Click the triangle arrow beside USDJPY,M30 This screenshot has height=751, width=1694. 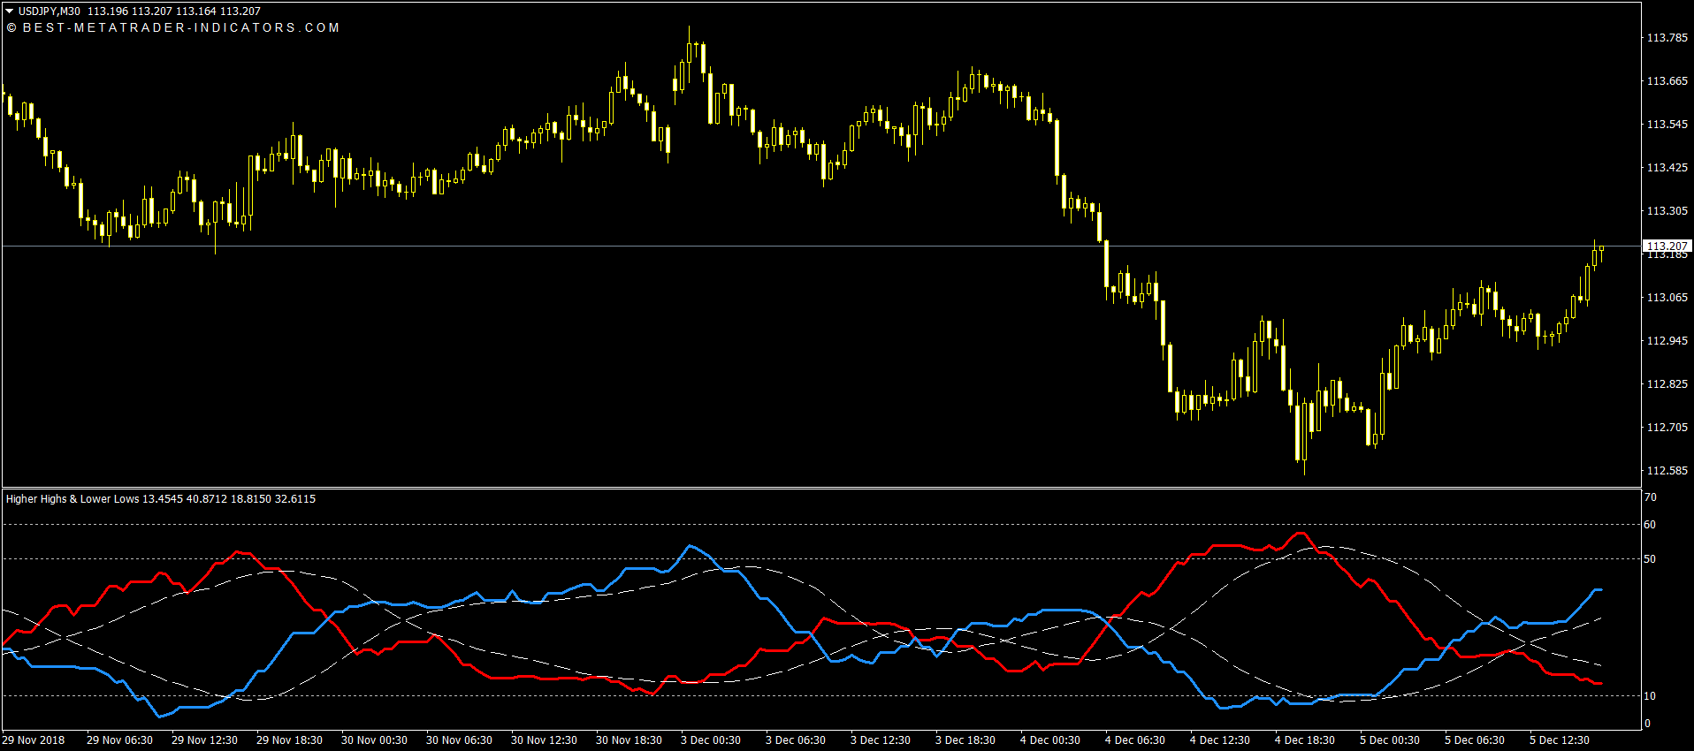(10, 11)
